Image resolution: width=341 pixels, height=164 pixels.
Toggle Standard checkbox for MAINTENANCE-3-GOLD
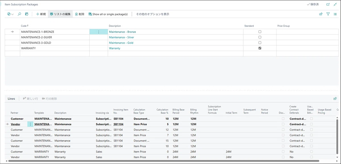coord(260,43)
